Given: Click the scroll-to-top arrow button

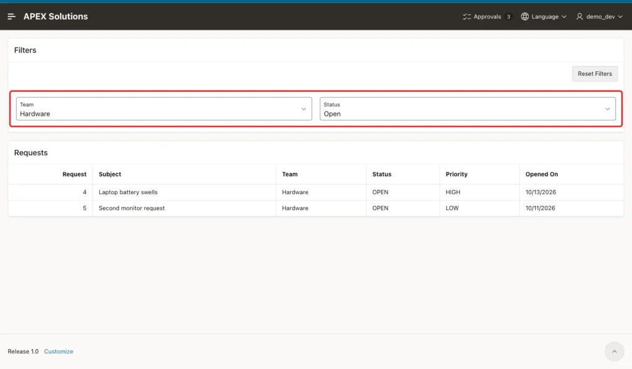Looking at the screenshot, I should (x=614, y=351).
